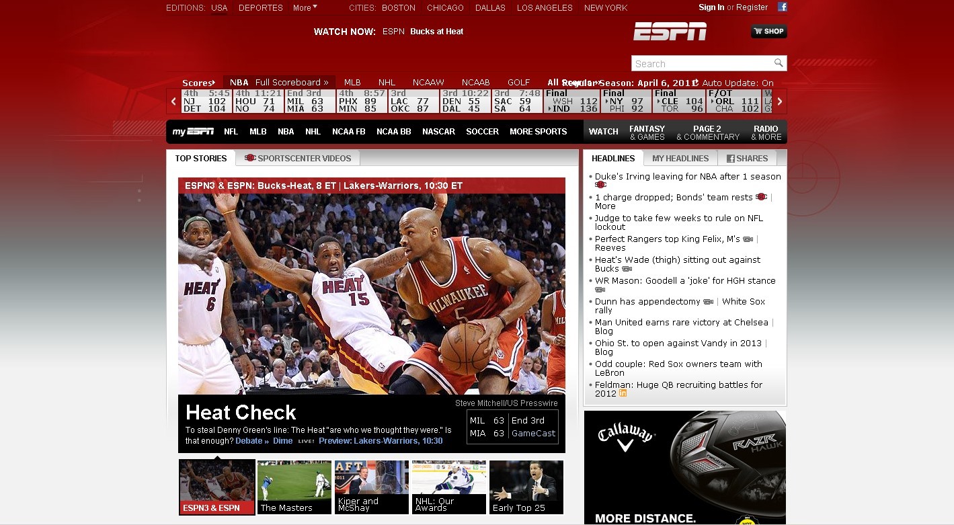
Task: Toggle Auto Update: On setting
Action: coord(738,83)
